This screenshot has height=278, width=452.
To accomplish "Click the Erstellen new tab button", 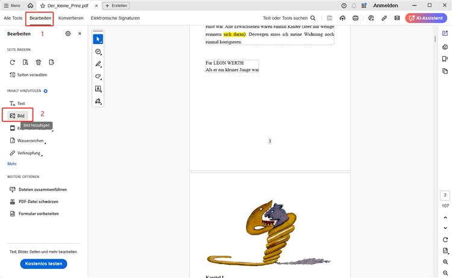I will (116, 5).
